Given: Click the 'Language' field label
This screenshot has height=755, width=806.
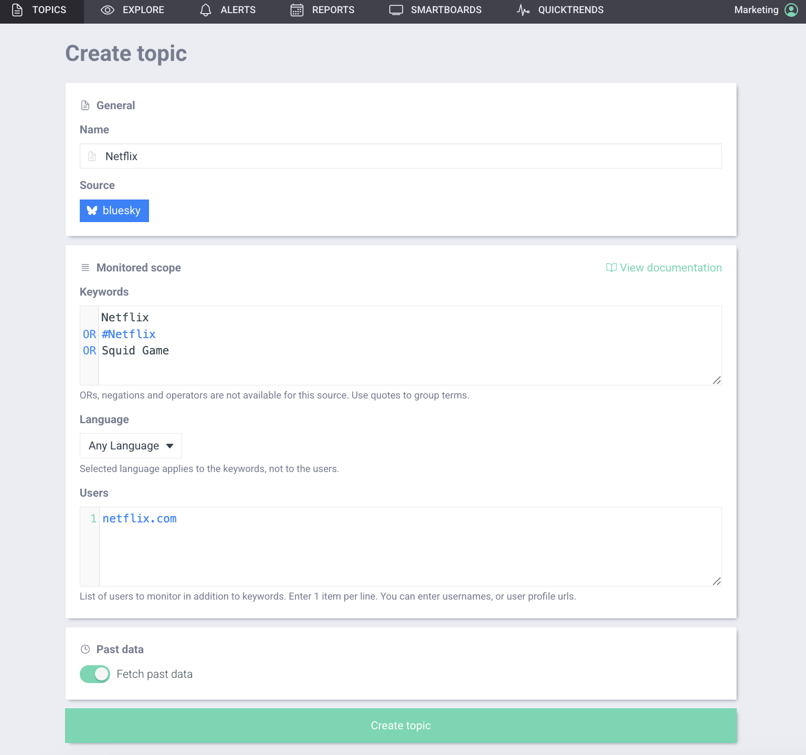Looking at the screenshot, I should pyautogui.click(x=104, y=420).
